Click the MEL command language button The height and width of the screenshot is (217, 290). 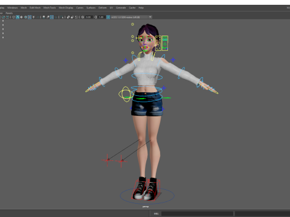point(156,213)
